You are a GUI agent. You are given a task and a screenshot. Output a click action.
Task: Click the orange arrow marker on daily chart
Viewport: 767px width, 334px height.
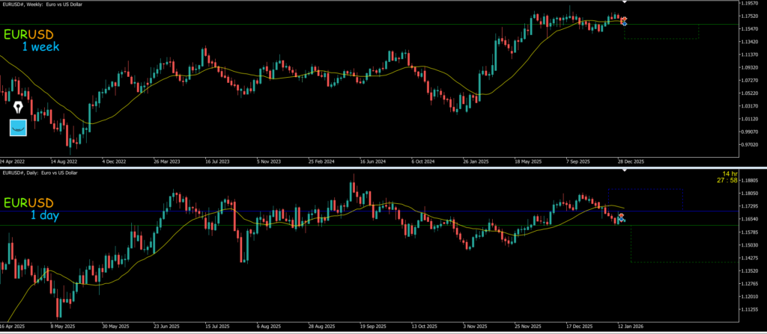pyautogui.click(x=622, y=216)
